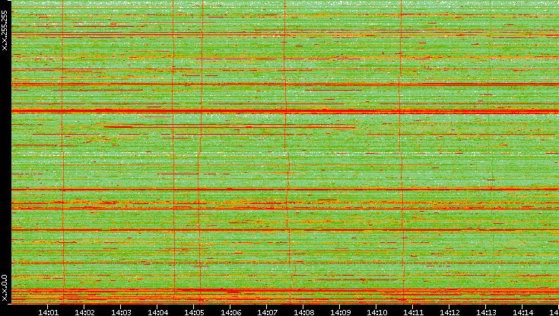The height and width of the screenshot is (316, 559).
Task: Click the 14:08 time axis label
Action: tap(303, 312)
